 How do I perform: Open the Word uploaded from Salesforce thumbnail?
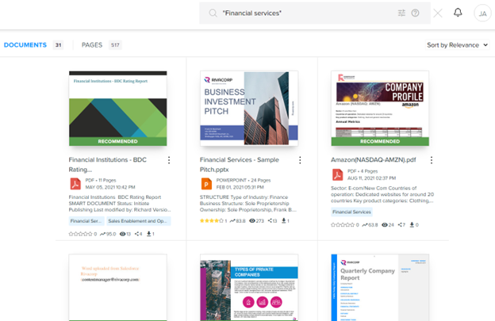click(x=117, y=288)
